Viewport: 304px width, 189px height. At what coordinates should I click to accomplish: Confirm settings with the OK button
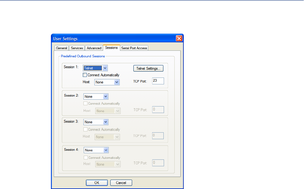point(97,183)
